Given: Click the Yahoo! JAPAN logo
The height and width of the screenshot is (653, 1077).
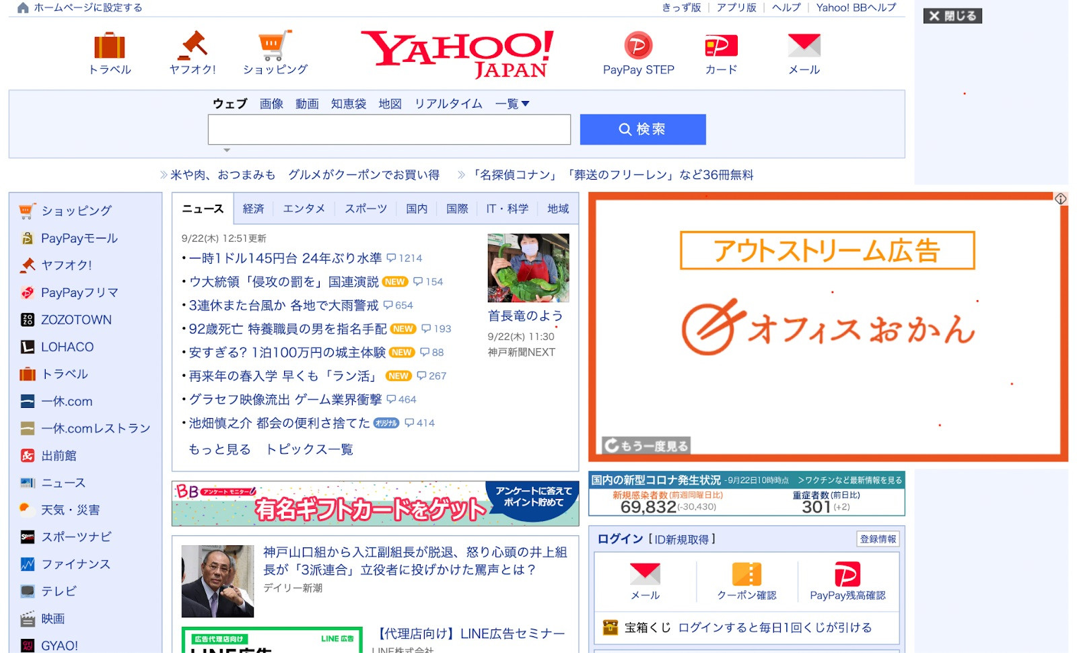Looking at the screenshot, I should coord(458,54).
